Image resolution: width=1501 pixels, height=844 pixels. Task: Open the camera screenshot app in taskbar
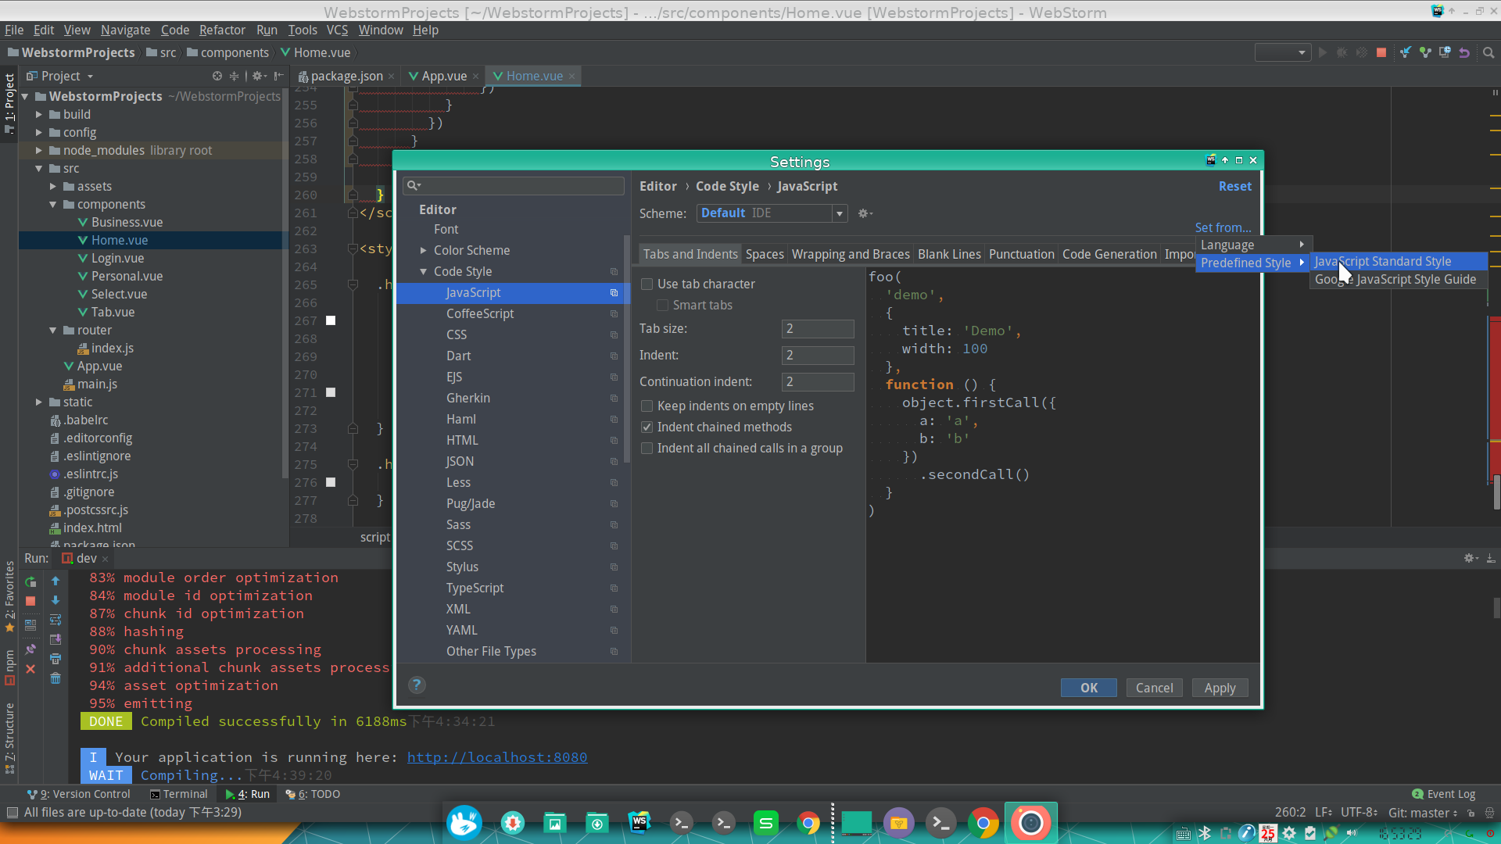coord(1030,822)
